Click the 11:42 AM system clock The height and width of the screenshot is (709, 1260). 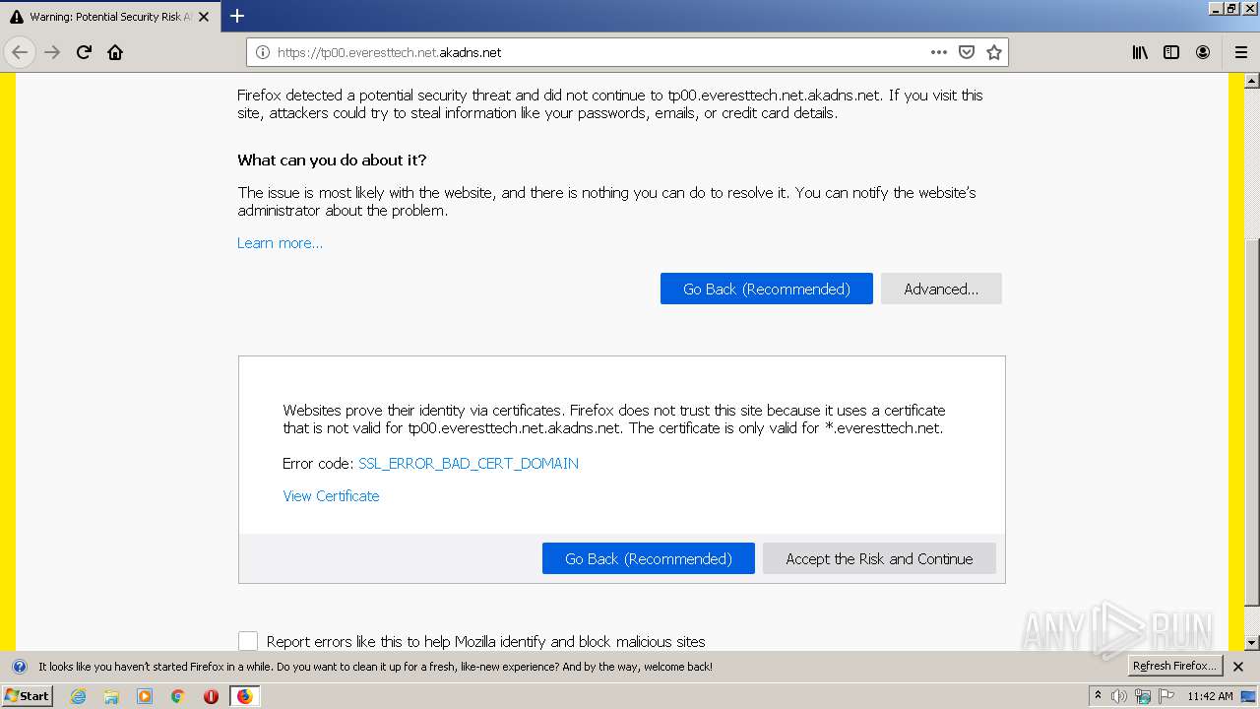1210,696
